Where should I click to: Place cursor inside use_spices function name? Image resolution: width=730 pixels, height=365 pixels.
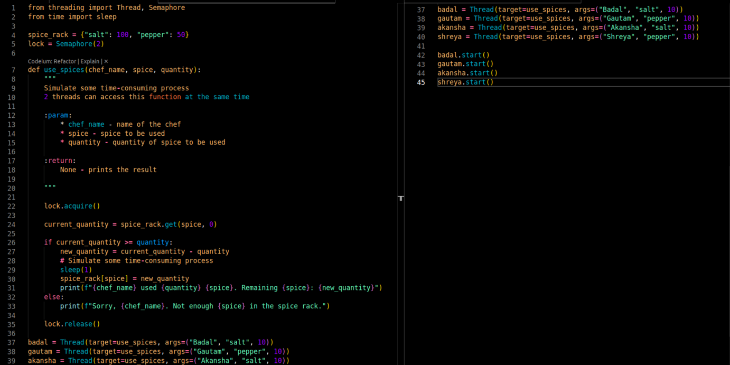(63, 69)
